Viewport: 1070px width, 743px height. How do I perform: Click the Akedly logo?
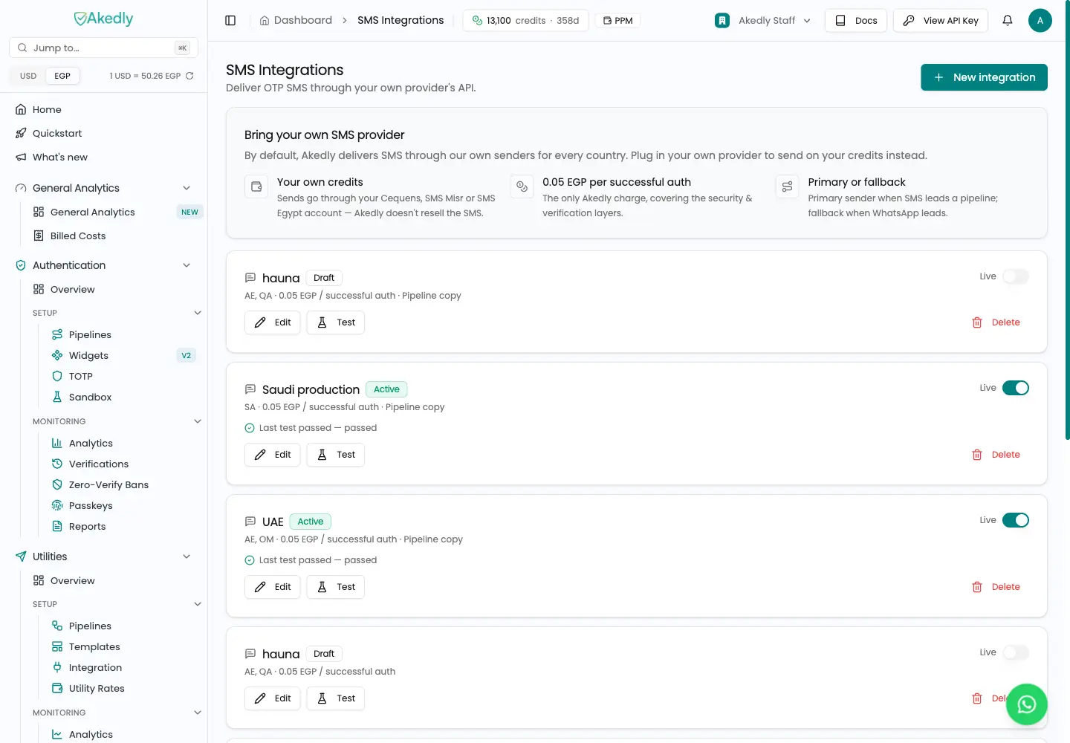tap(103, 19)
